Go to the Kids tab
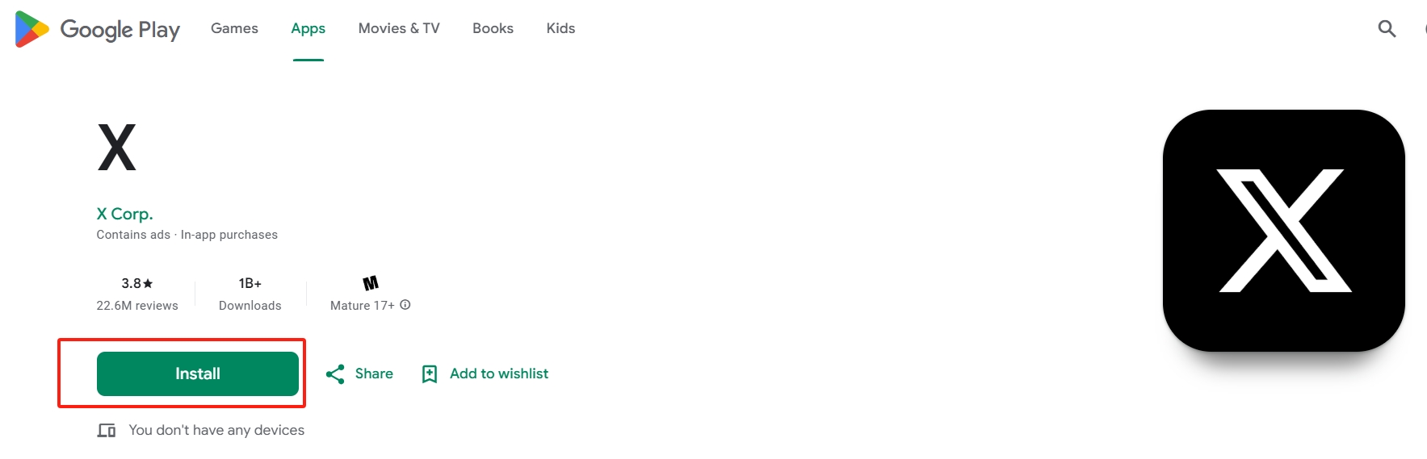1427x459 pixels. pos(560,28)
